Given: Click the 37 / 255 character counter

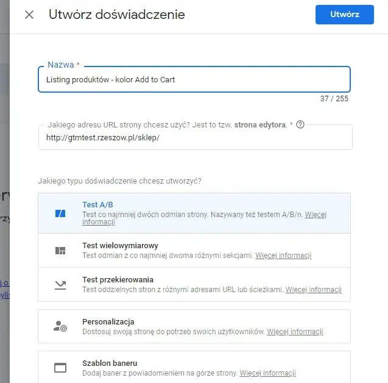Looking at the screenshot, I should point(334,99).
